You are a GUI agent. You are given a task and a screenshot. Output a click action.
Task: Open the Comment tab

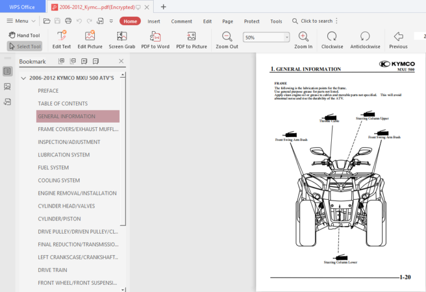181,21
